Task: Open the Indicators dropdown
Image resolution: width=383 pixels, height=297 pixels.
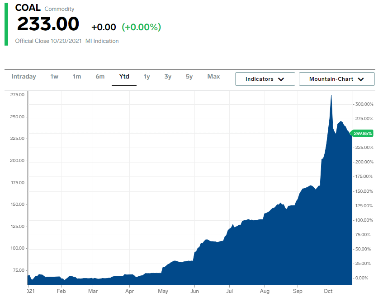Action: [265, 79]
